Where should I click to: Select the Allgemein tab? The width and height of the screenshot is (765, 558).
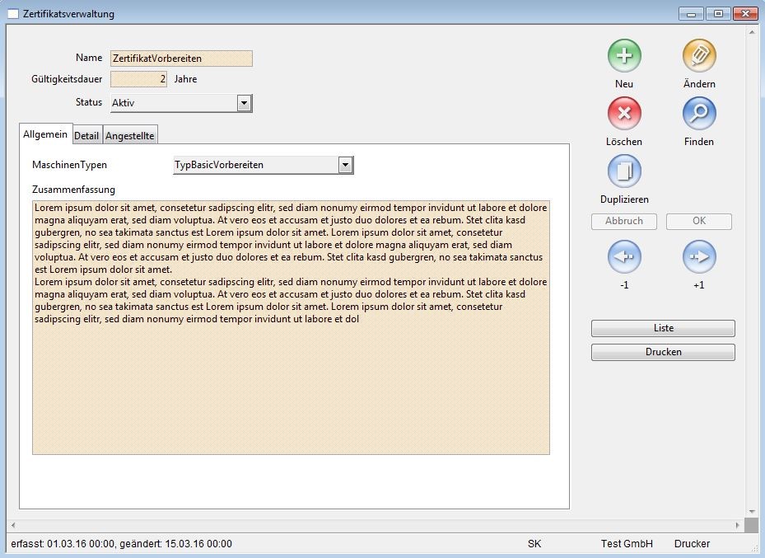pyautogui.click(x=45, y=135)
